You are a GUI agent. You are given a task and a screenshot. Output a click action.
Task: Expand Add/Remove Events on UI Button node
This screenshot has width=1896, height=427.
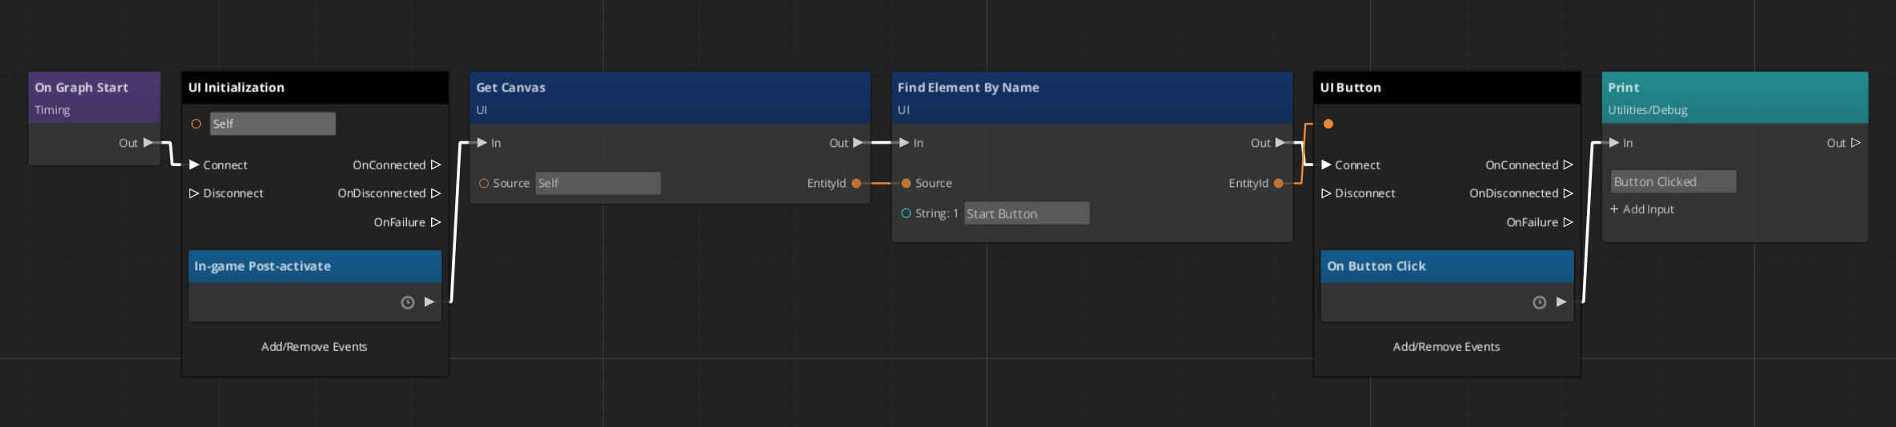[x=1446, y=347]
